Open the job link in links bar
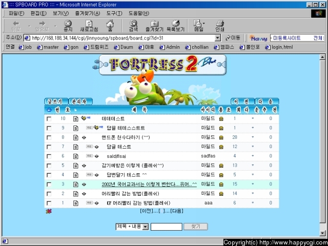The height and width of the screenshot is (246, 328). point(25,47)
